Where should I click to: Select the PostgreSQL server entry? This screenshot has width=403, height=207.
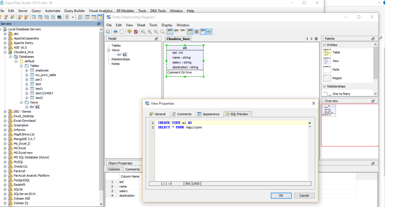[22, 180]
